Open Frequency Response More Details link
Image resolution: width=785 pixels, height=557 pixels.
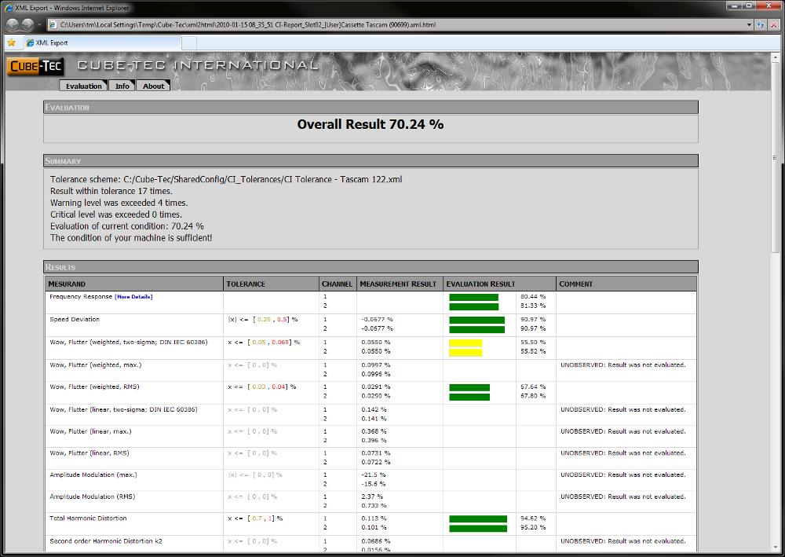(133, 297)
